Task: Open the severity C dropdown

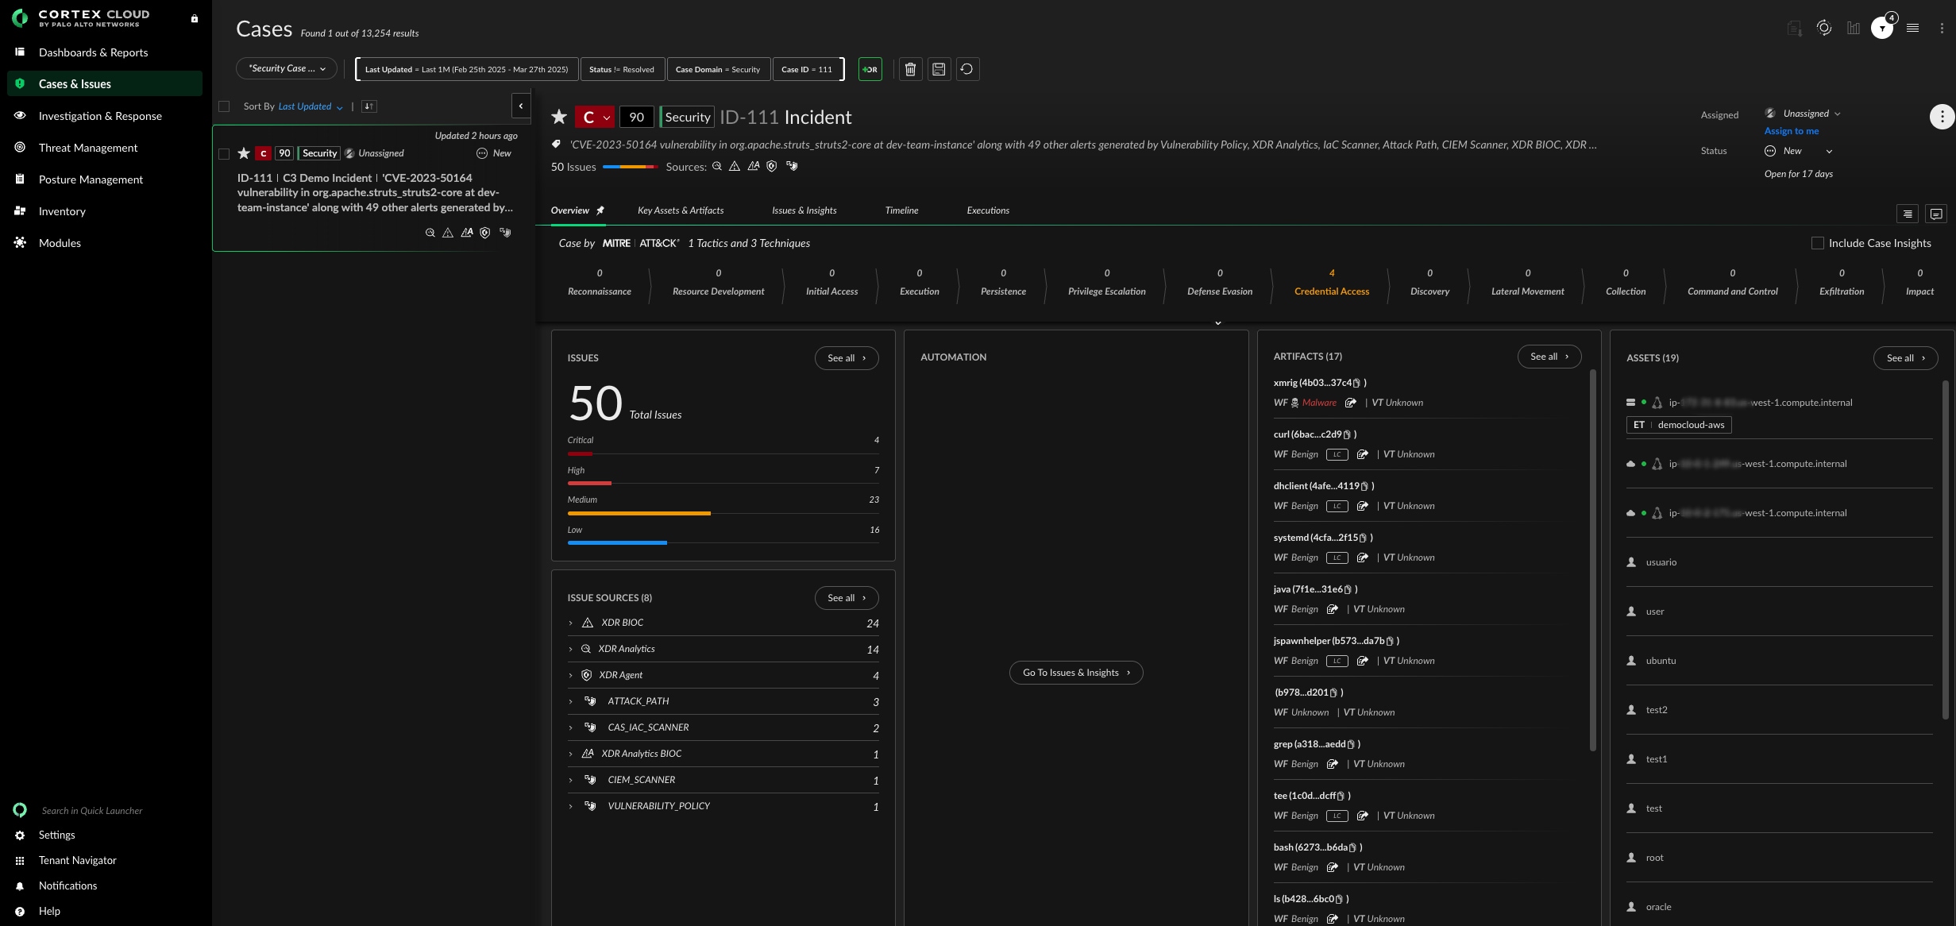Action: [594, 117]
